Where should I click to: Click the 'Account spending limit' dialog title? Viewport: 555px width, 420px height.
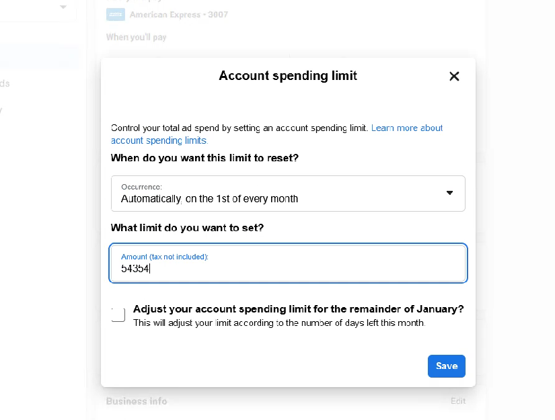(288, 76)
